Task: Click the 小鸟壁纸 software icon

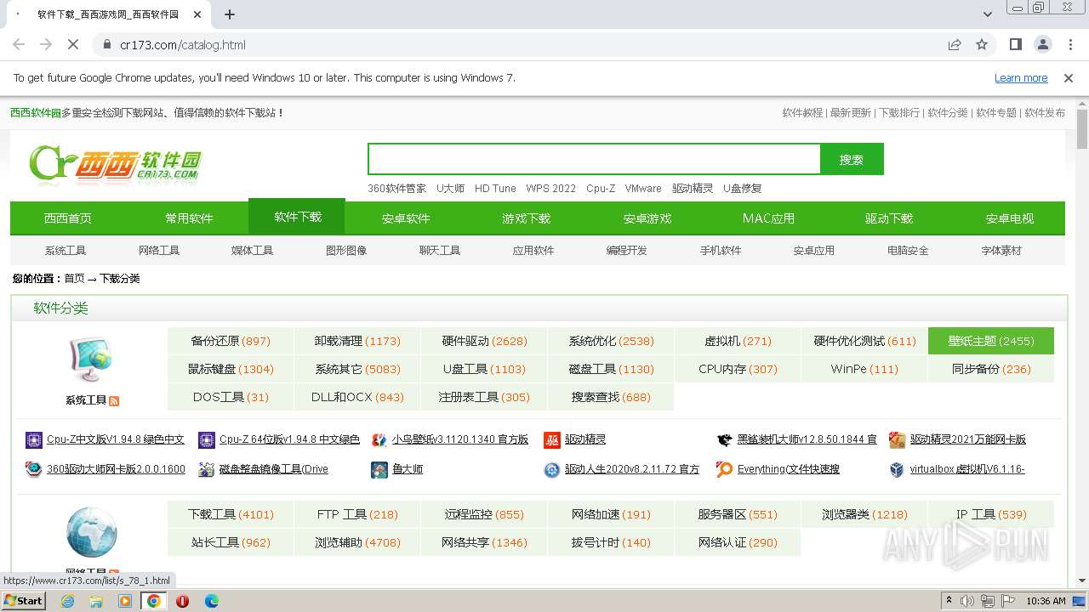Action: click(x=379, y=440)
